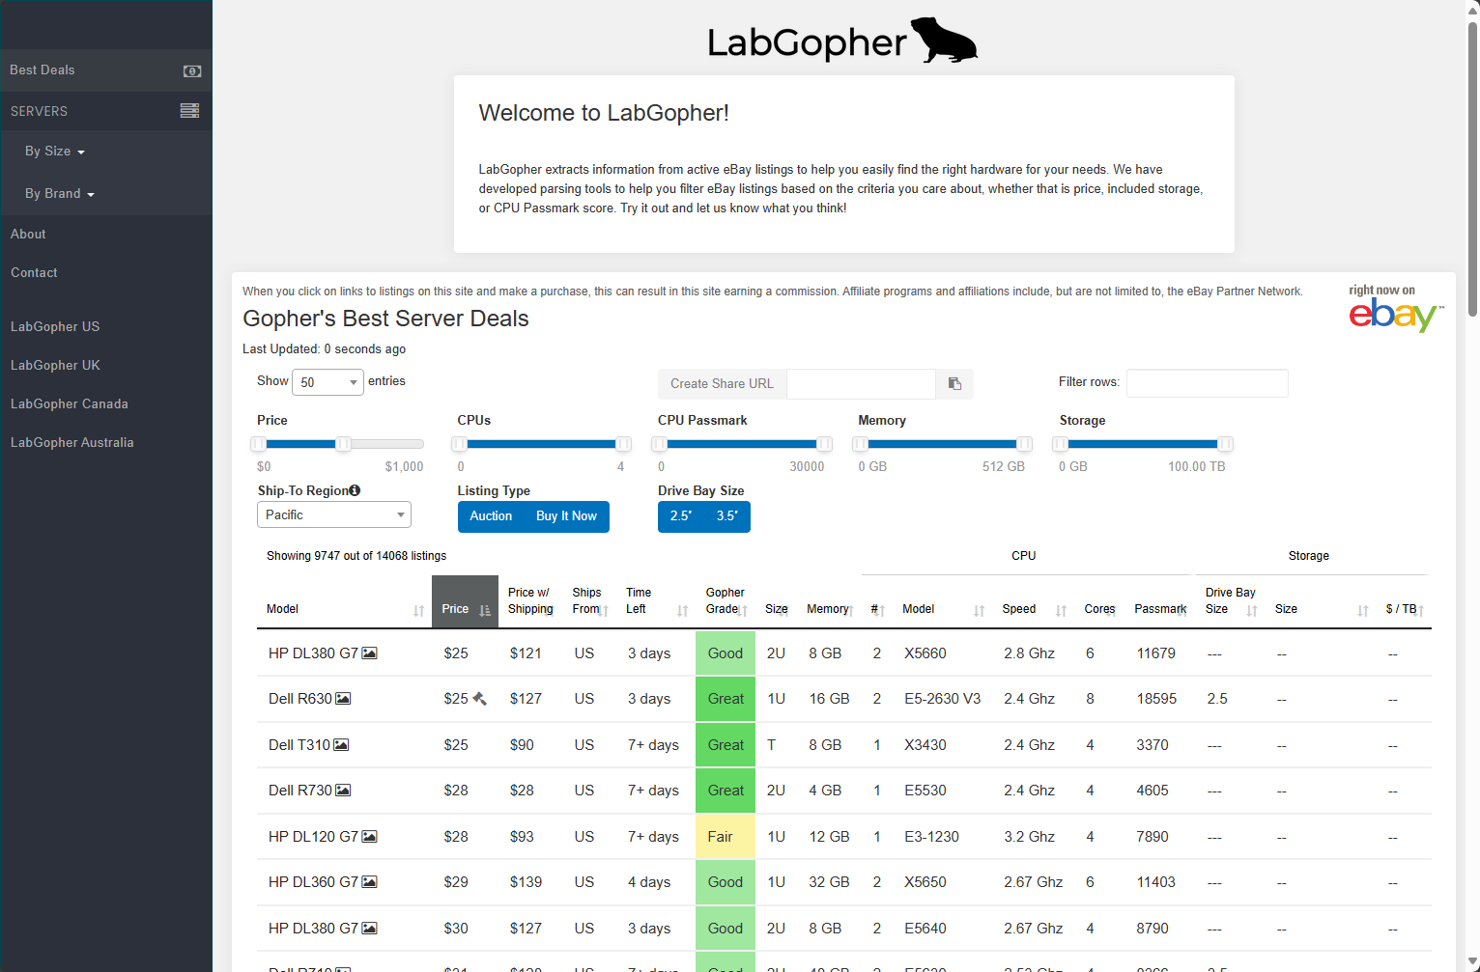1480x972 pixels.
Task: Open the Dell T310 listing link
Action: point(299,745)
